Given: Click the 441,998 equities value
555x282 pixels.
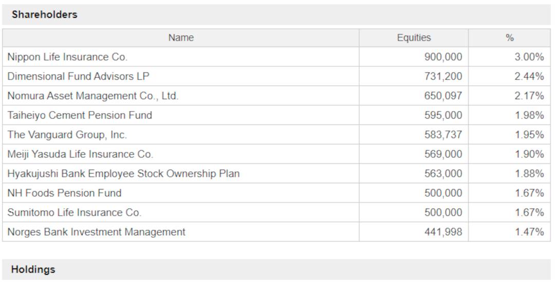Looking at the screenshot, I should [443, 232].
